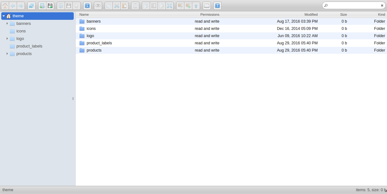Collapse the theme root tree node arrow
The height and width of the screenshot is (194, 387).
[x=3, y=16]
